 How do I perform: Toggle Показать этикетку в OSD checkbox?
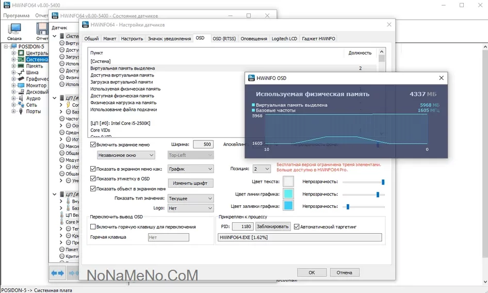(x=93, y=179)
